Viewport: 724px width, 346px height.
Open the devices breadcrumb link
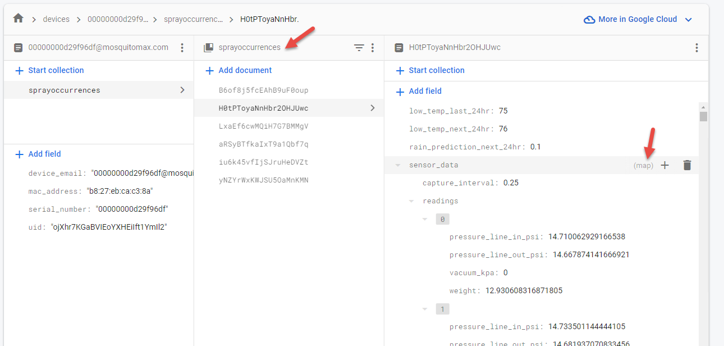pyautogui.click(x=56, y=18)
